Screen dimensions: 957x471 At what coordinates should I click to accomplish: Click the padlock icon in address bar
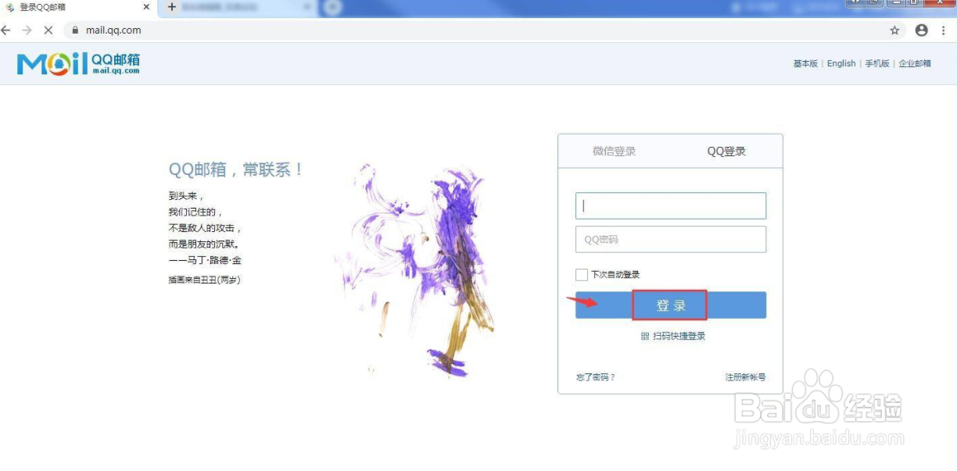pos(76,30)
